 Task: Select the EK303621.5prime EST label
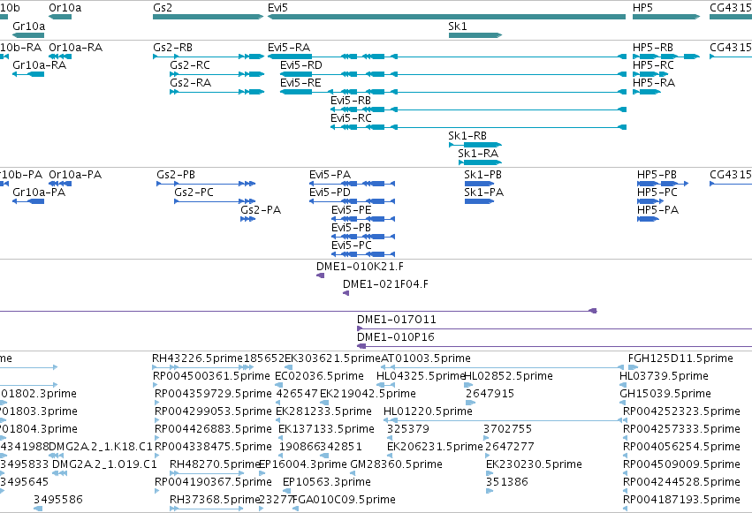pyautogui.click(x=333, y=358)
